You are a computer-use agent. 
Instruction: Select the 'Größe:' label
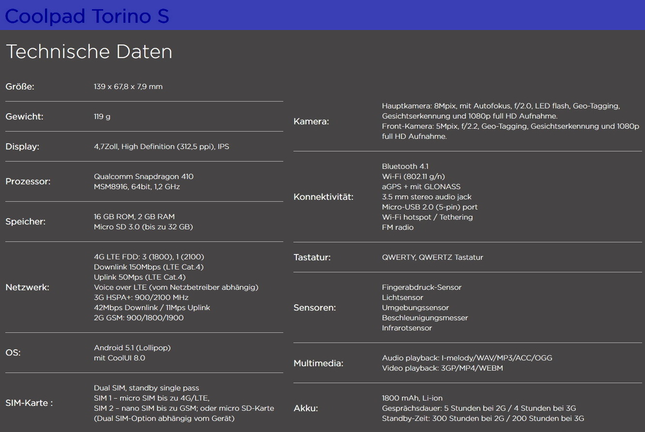(x=20, y=87)
